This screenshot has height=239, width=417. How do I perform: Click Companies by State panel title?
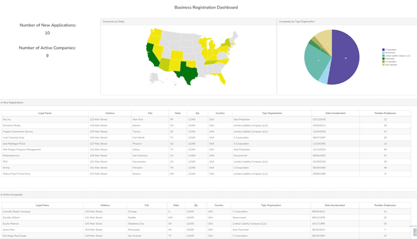[x=114, y=21]
